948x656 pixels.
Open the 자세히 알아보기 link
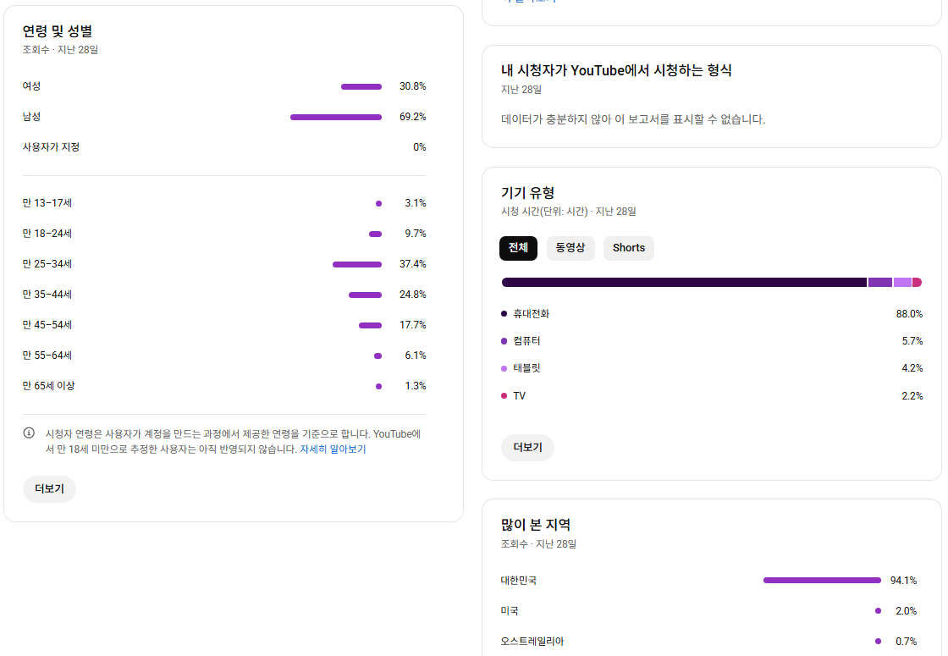pyautogui.click(x=333, y=449)
